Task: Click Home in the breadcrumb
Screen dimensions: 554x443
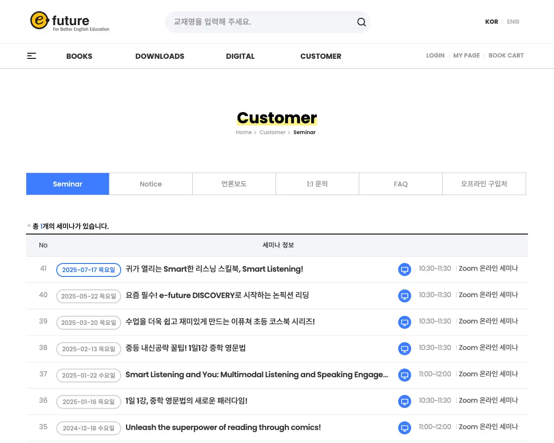Action: pyautogui.click(x=244, y=132)
